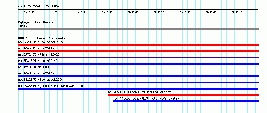Click the 76855k ruler position
The image size is (267, 113).
(x=159, y=12)
